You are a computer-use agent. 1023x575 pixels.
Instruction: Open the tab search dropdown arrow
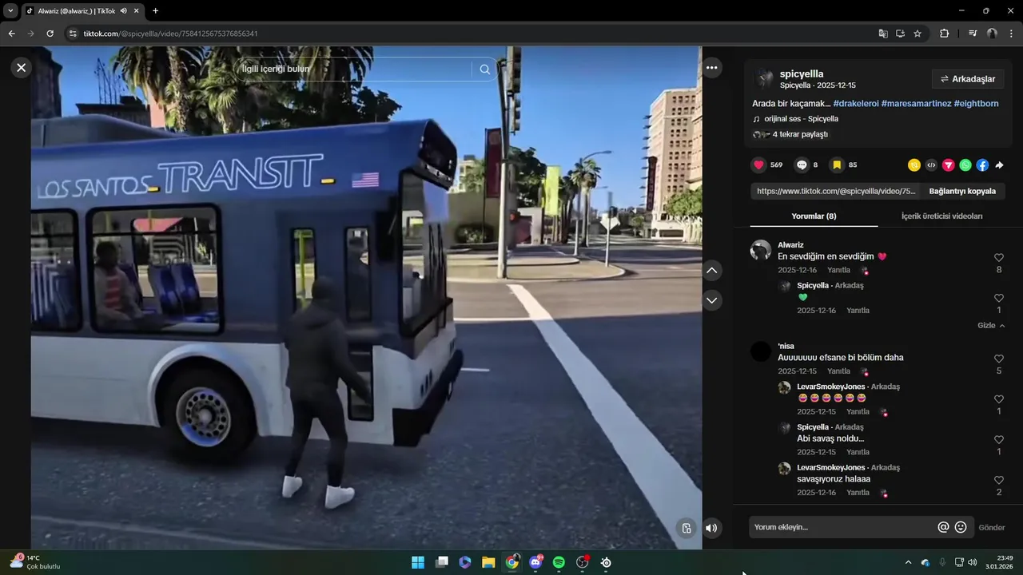point(10,10)
